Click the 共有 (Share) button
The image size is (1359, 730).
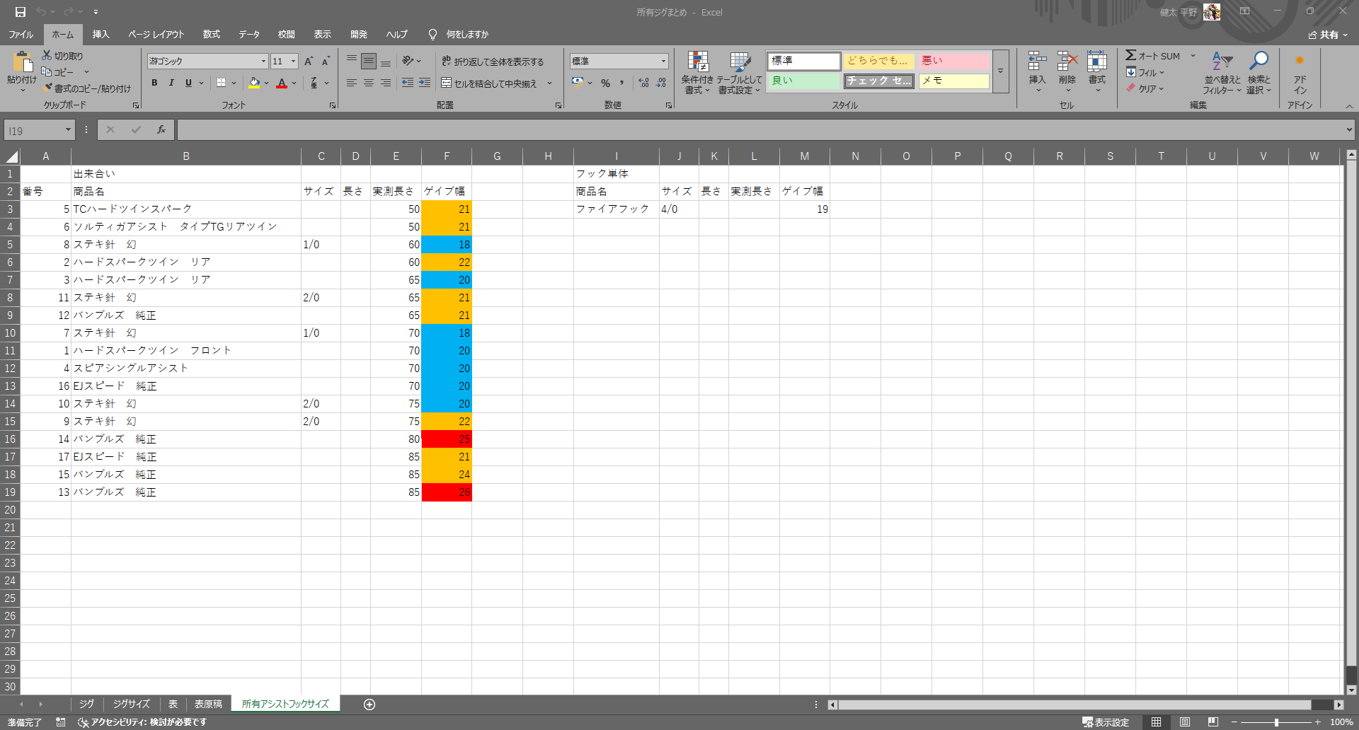(x=1328, y=35)
